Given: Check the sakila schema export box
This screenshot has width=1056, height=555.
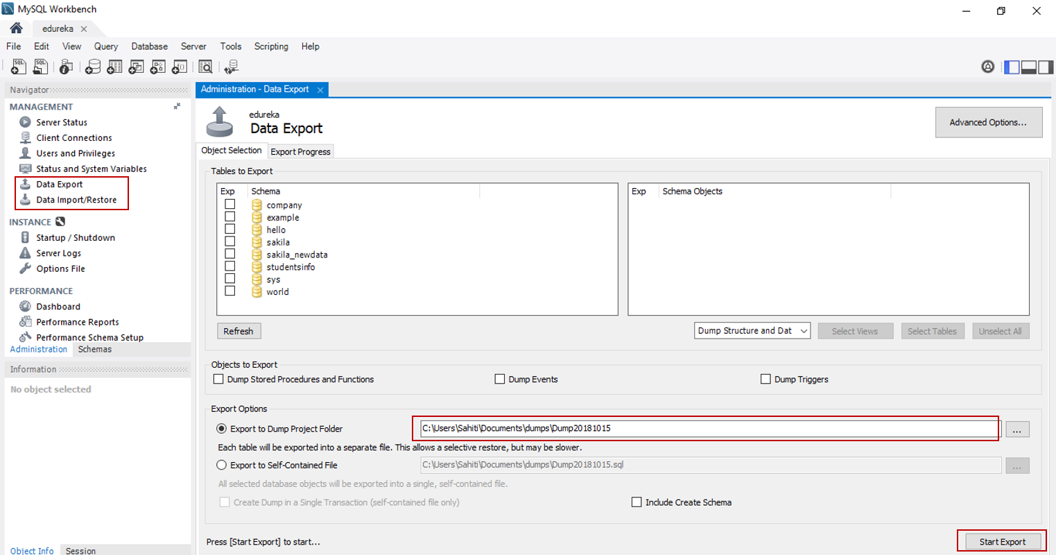Looking at the screenshot, I should tap(230, 241).
